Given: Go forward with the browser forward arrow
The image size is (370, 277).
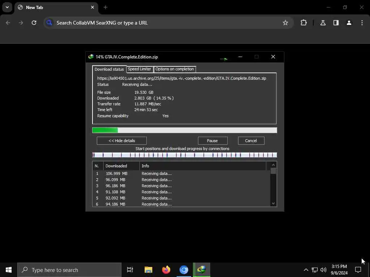Looking at the screenshot, I should click(21, 23).
